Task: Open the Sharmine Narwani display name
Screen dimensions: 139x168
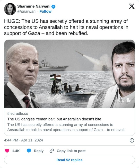Action: (34, 6)
